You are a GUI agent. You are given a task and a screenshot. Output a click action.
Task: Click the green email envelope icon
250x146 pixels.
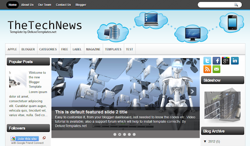tap(216, 69)
